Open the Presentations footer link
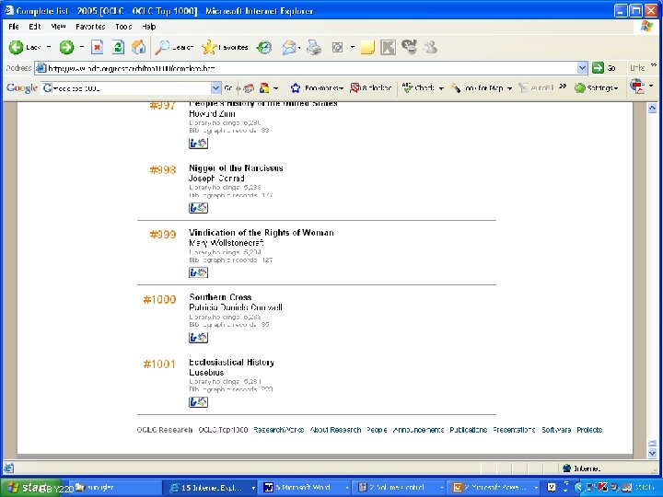The width and height of the screenshot is (663, 497). [514, 430]
